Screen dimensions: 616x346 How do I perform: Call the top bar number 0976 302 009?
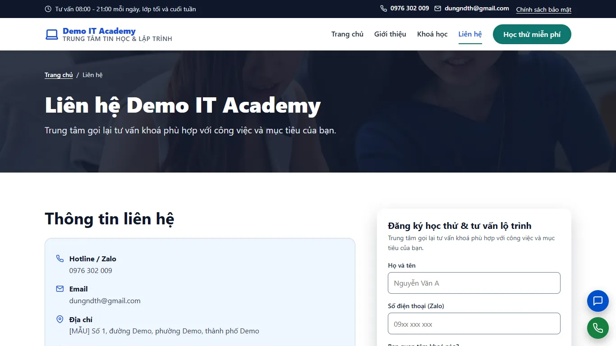point(410,9)
